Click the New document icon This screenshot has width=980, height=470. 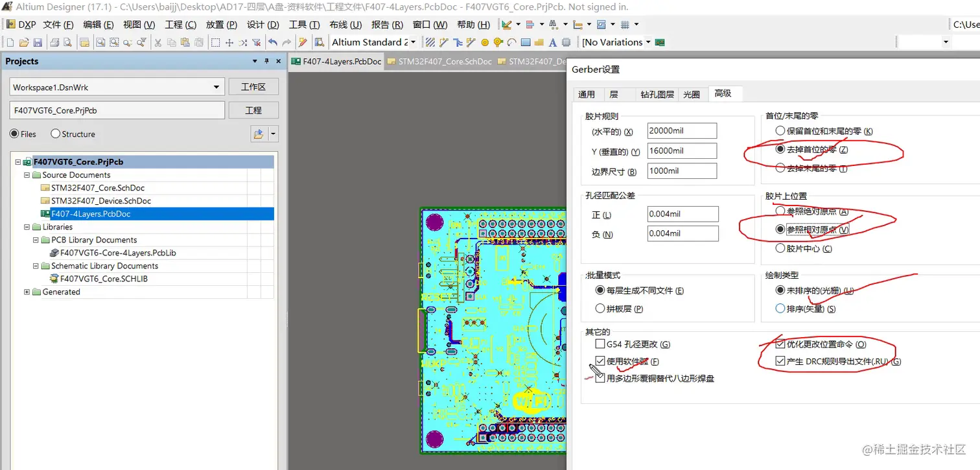10,42
